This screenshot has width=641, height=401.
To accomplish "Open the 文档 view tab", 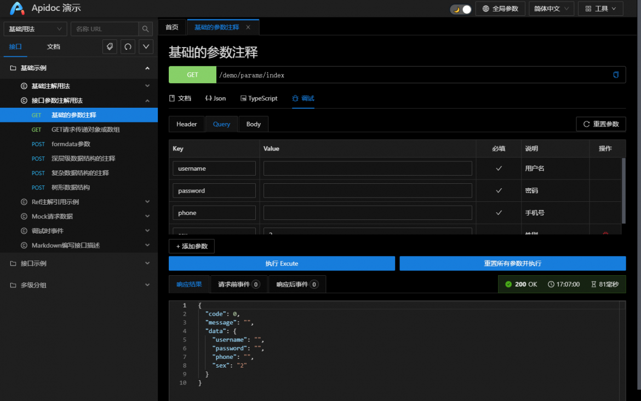I will [180, 98].
